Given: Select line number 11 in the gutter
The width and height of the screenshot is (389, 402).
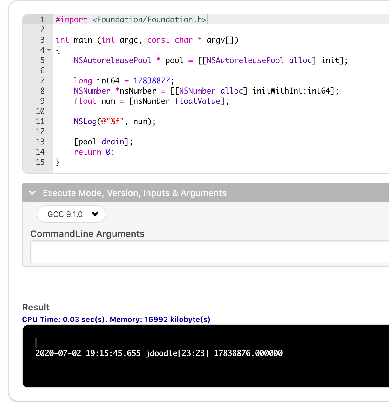Looking at the screenshot, I should [x=40, y=121].
